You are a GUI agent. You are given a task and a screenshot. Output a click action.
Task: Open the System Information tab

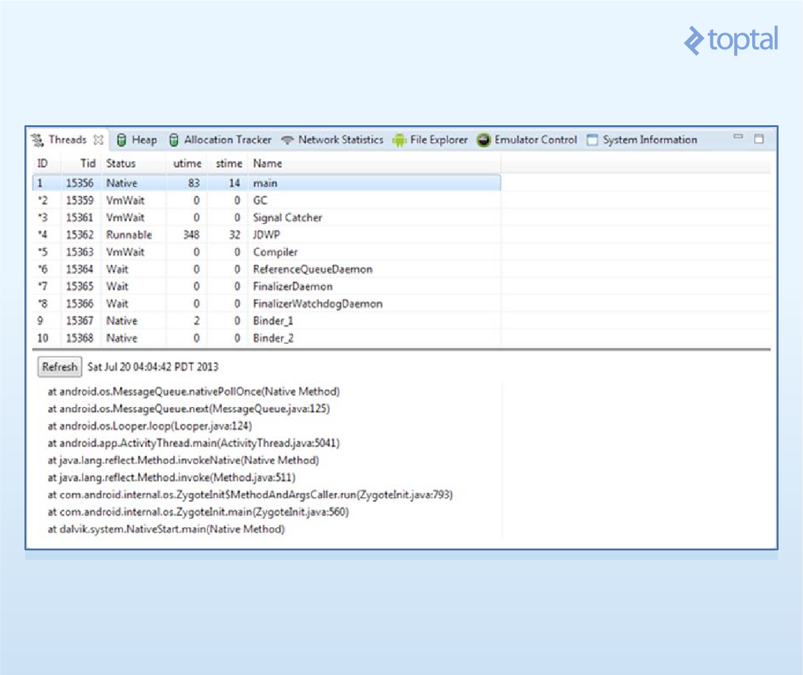click(649, 140)
